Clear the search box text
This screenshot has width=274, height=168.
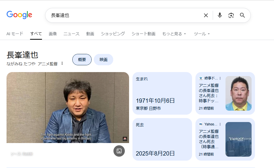click(206, 15)
